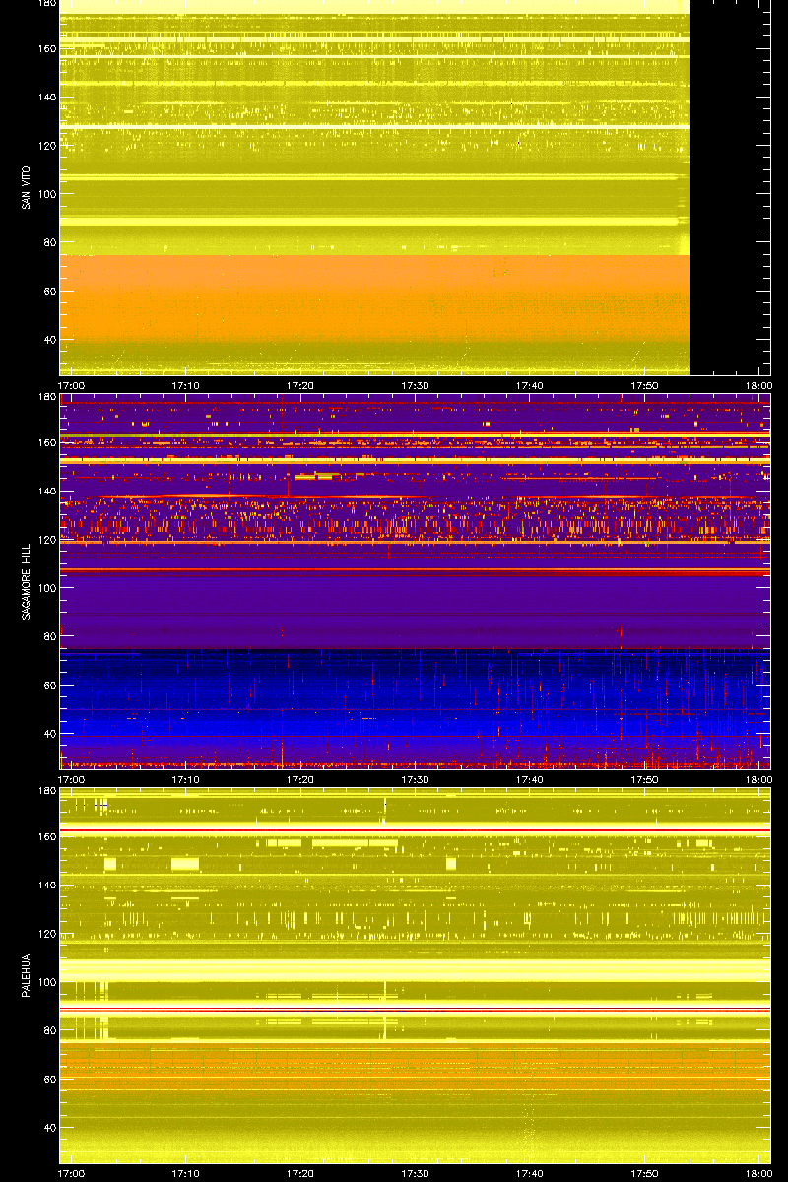Screen dimensions: 788x1182
Task: Click 17:50 time tick under Palehua plot
Action: point(645,1173)
